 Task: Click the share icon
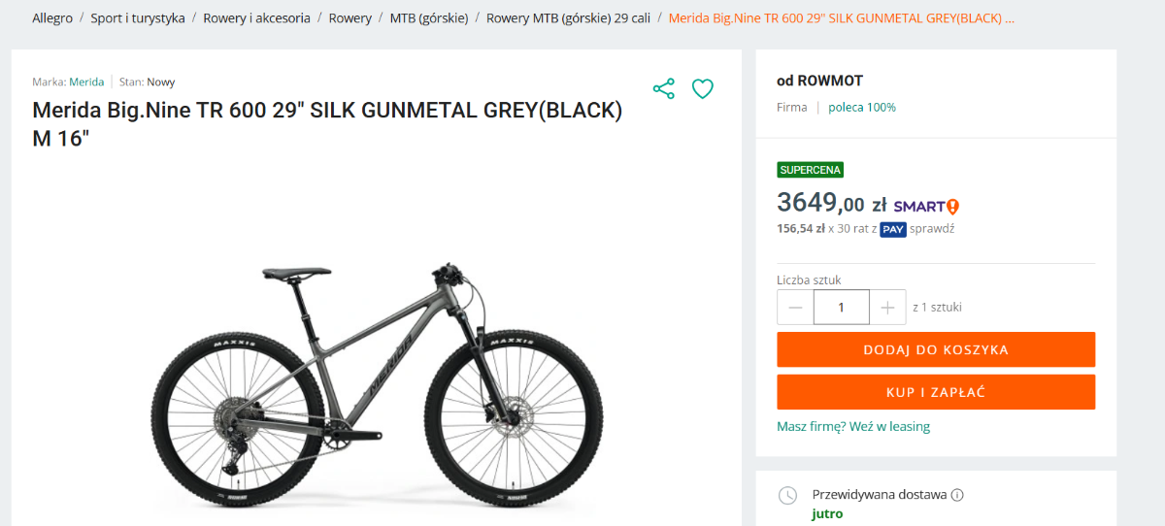pos(664,89)
